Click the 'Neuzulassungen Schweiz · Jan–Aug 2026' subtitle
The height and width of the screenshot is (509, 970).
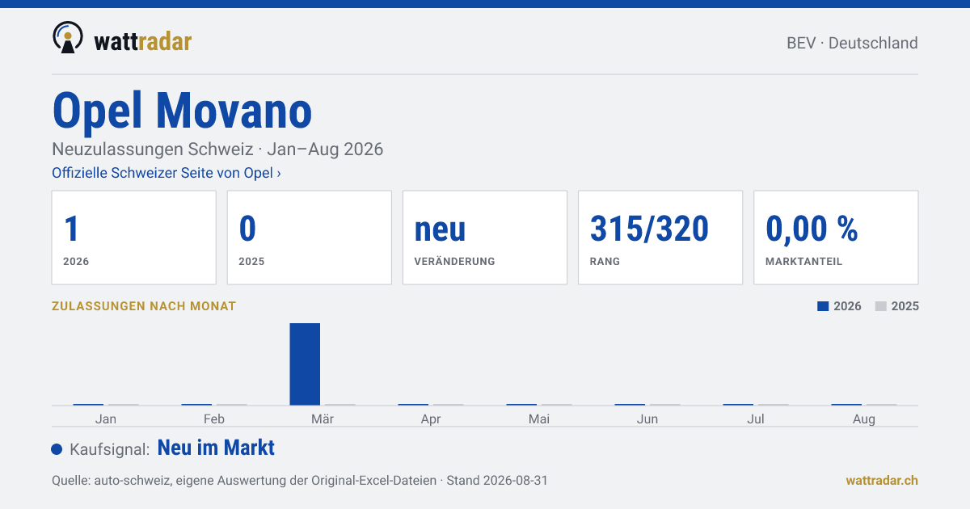click(217, 149)
